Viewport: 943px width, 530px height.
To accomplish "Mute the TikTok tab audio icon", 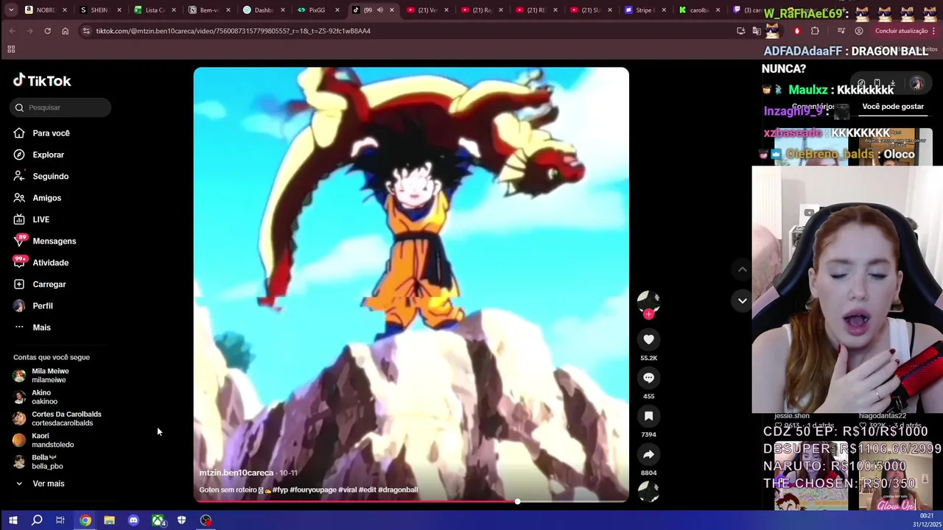I will (x=379, y=10).
